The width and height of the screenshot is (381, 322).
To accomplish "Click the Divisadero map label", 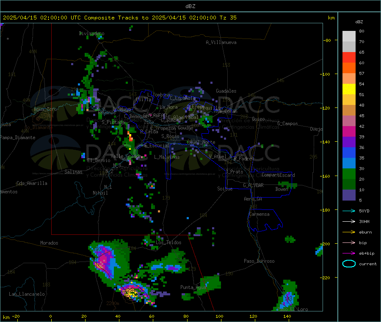I will click(91, 33).
